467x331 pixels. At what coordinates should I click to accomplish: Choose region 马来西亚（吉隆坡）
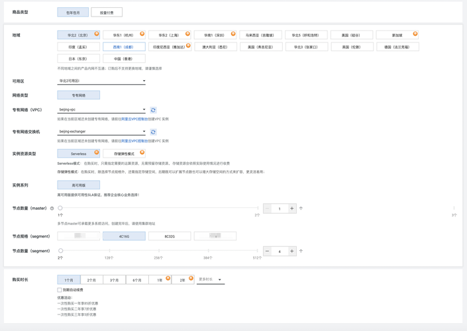260,35
